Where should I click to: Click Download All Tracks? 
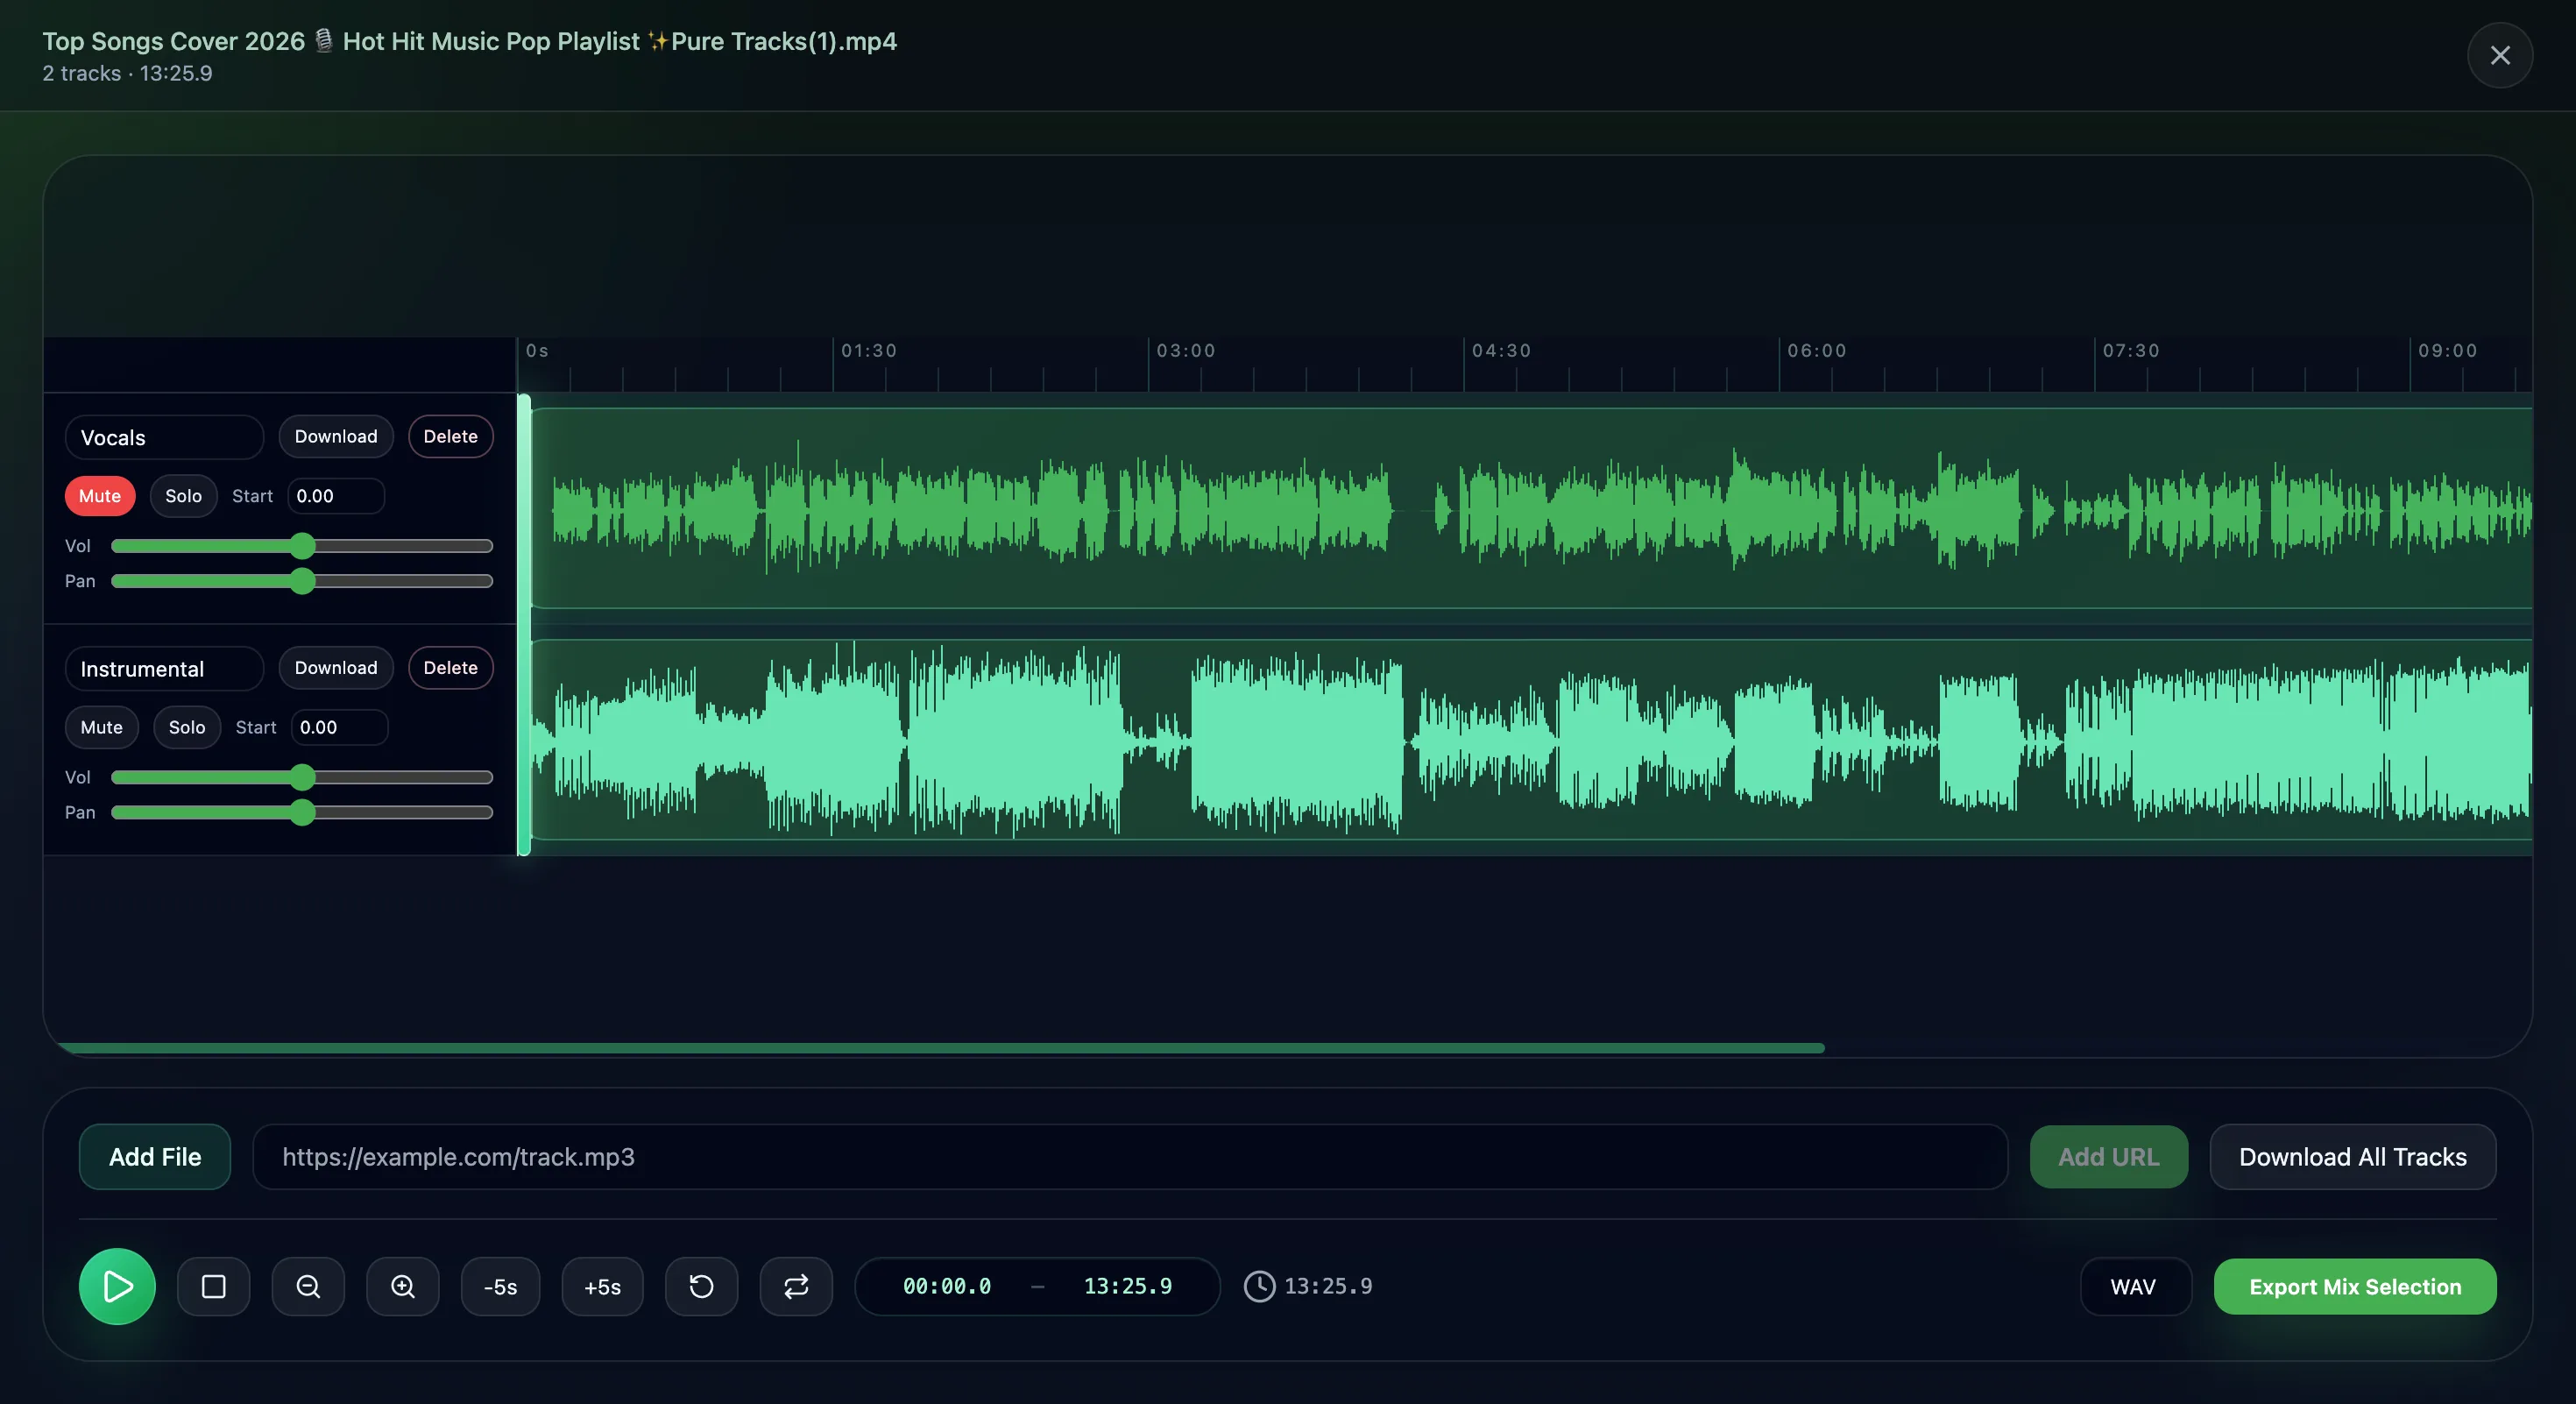2352,1157
